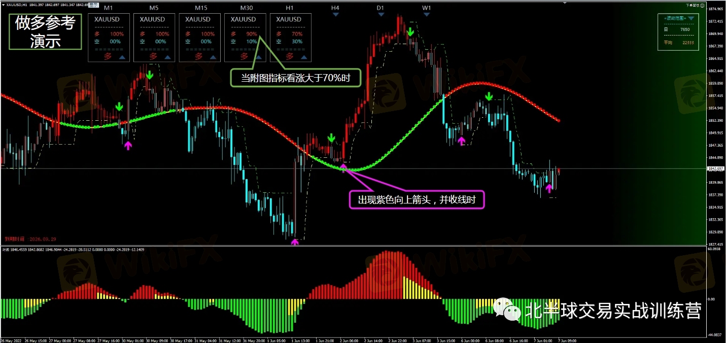The width and height of the screenshot is (726, 343).
Task: Toggle the 显示 button at the top
Action: coord(94,5)
